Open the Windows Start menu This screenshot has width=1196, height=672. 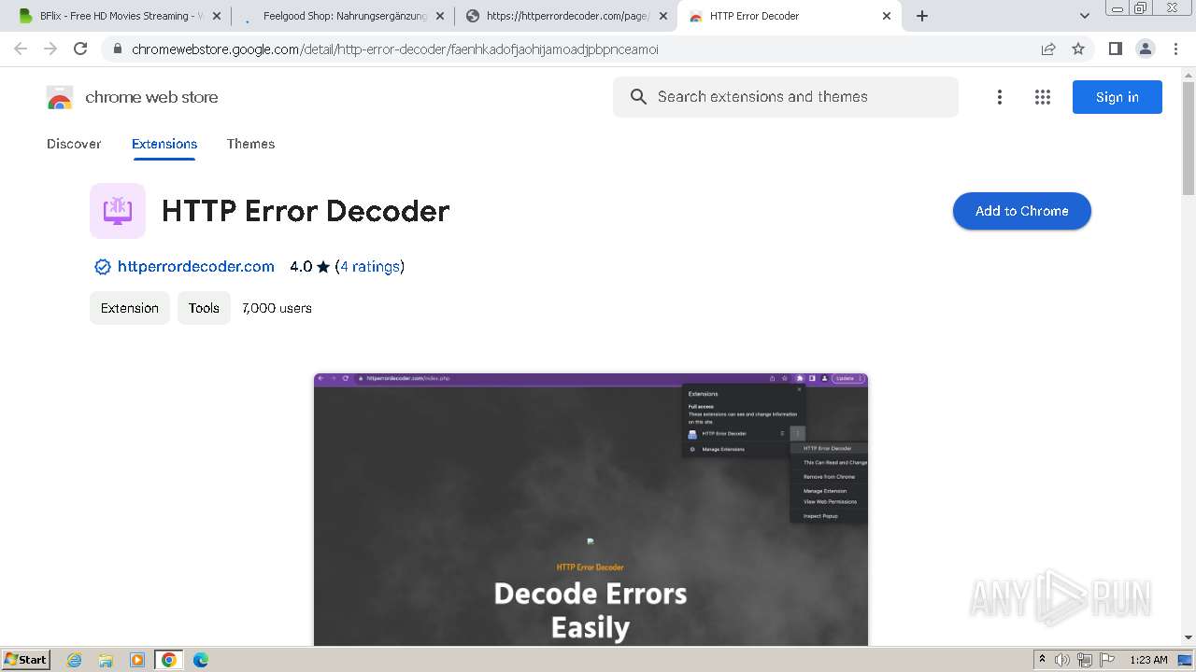25,660
